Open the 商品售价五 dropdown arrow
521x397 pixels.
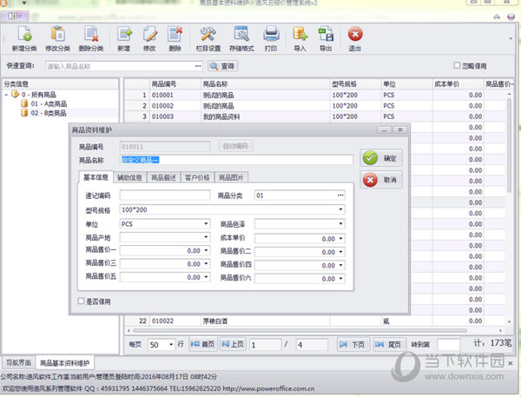point(206,277)
